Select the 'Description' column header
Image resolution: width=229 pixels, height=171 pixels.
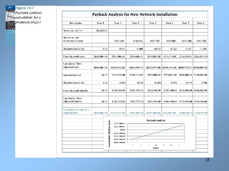(76, 23)
